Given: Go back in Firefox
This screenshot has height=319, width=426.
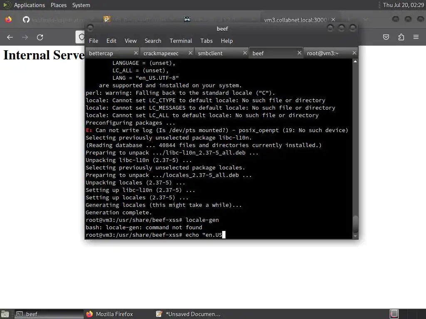Looking at the screenshot, I should coord(10,37).
